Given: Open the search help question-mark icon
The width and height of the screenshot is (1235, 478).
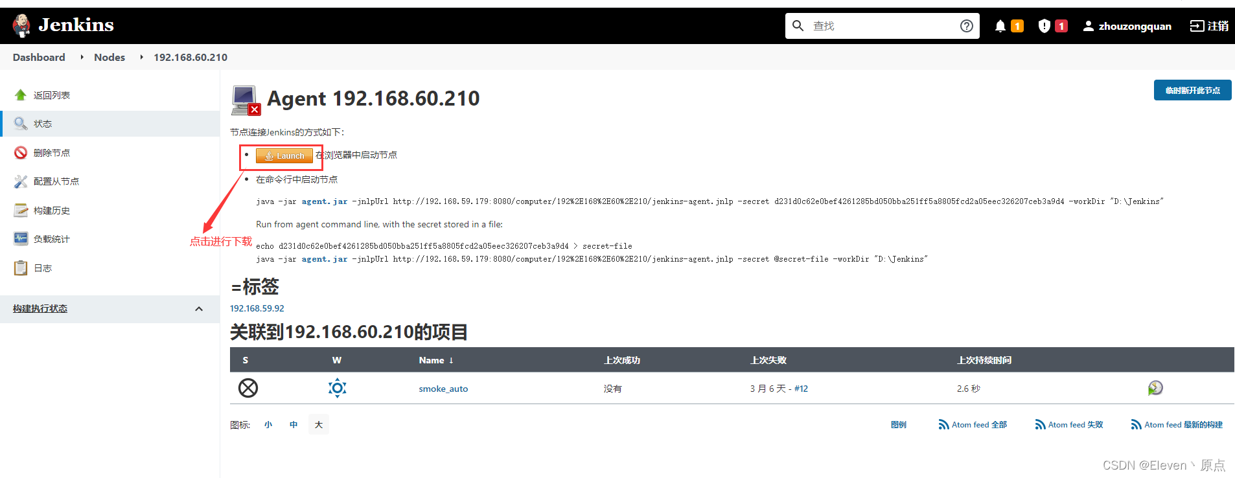Looking at the screenshot, I should (966, 26).
